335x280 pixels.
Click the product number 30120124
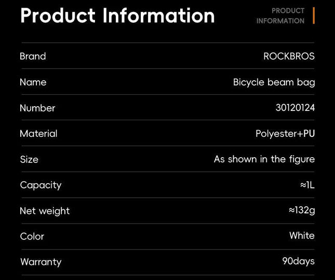(x=295, y=108)
